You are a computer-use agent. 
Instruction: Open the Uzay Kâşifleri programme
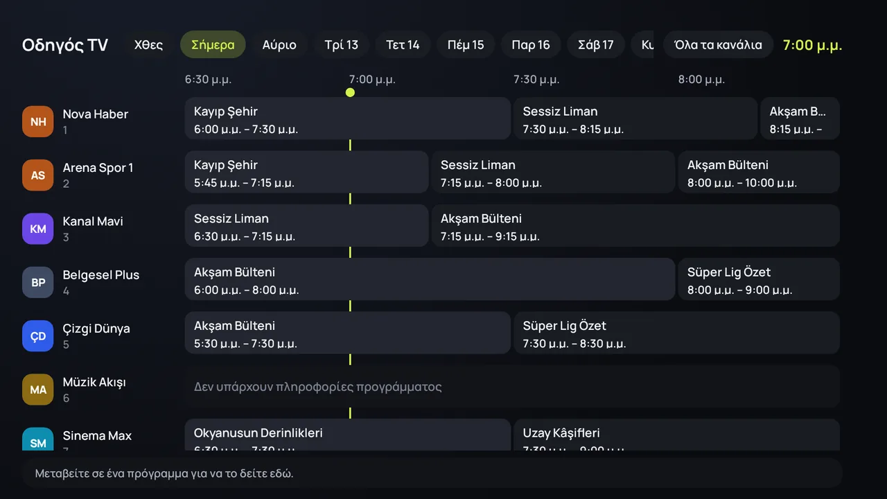[677, 435]
